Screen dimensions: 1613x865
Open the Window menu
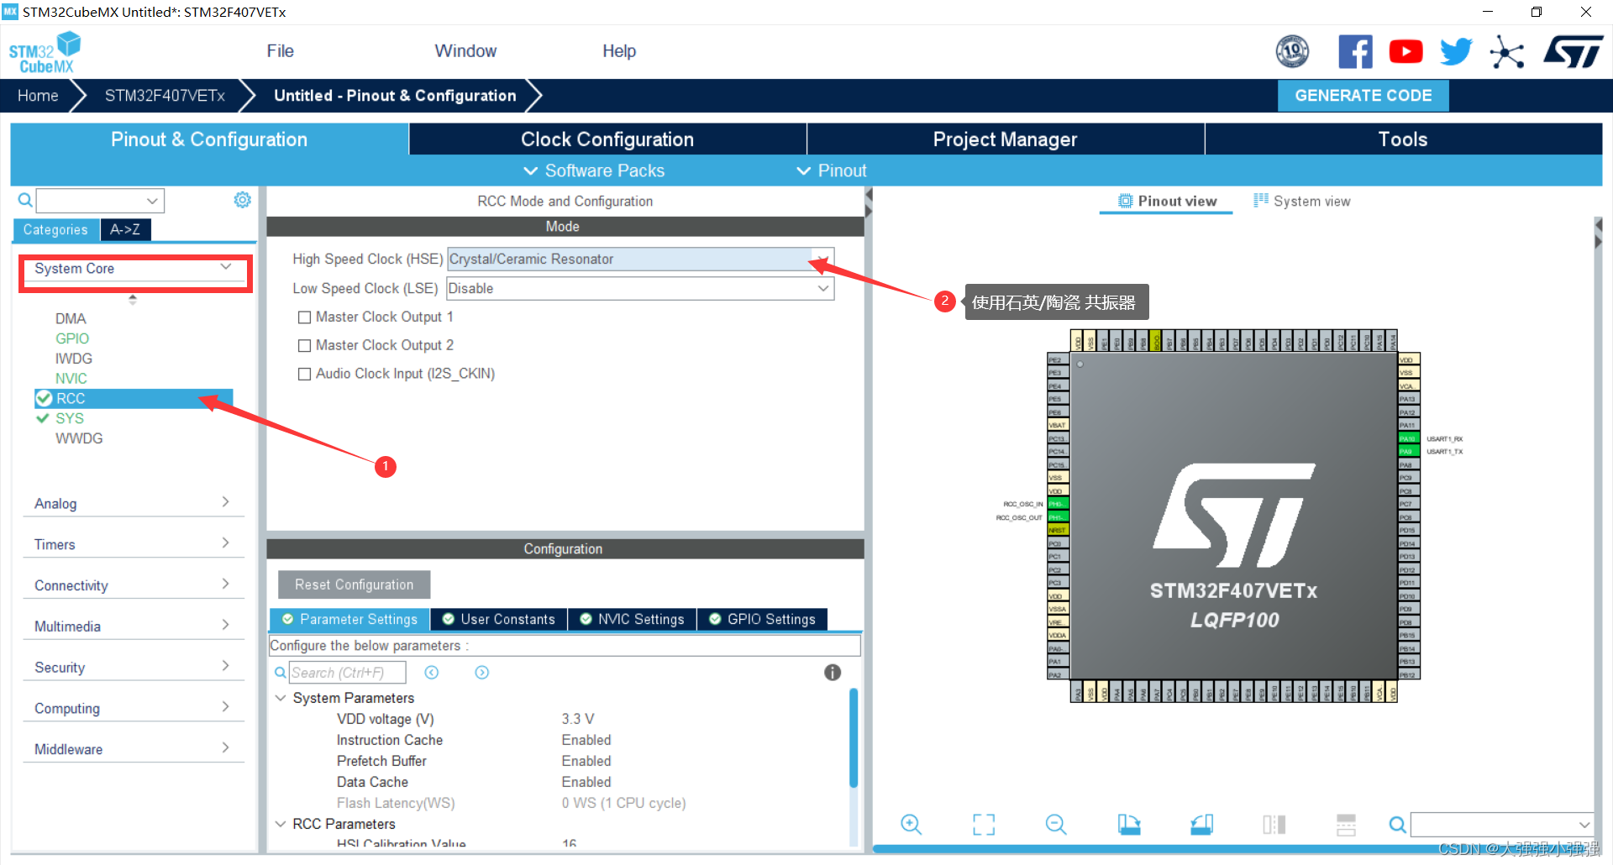(x=465, y=51)
